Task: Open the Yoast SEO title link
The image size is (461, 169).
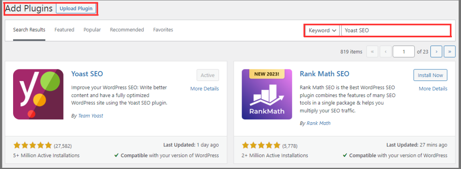Action: 87,73
